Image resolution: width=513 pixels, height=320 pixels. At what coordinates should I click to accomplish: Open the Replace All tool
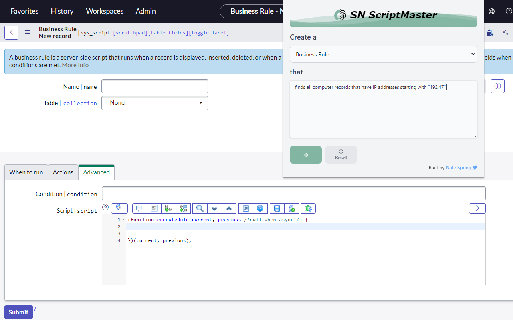183,208
